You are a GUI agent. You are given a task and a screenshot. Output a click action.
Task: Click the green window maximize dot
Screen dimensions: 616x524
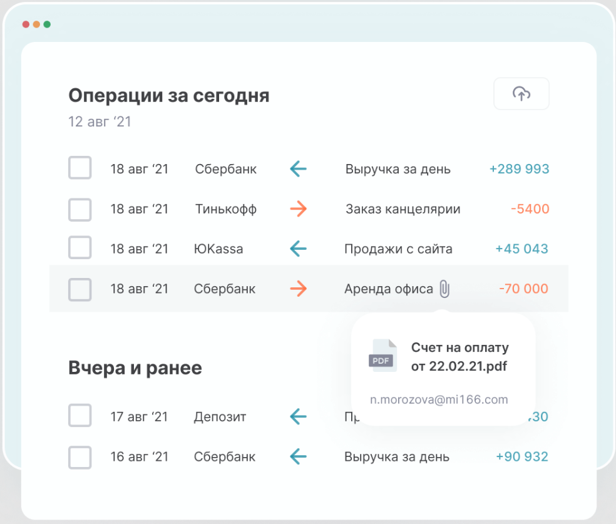(47, 24)
